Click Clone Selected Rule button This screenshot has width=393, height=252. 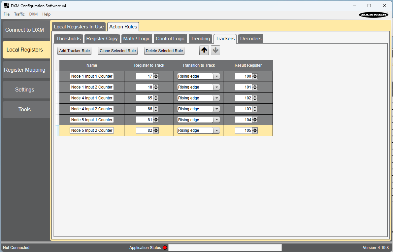point(117,51)
